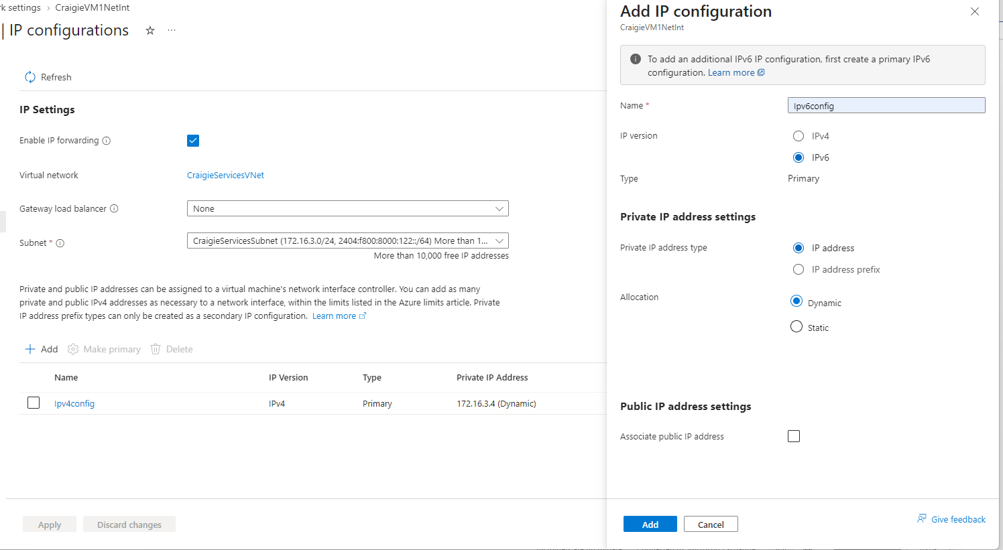This screenshot has height=550, width=1003.
Task: Close the Add IP configuration panel
Action: (975, 11)
